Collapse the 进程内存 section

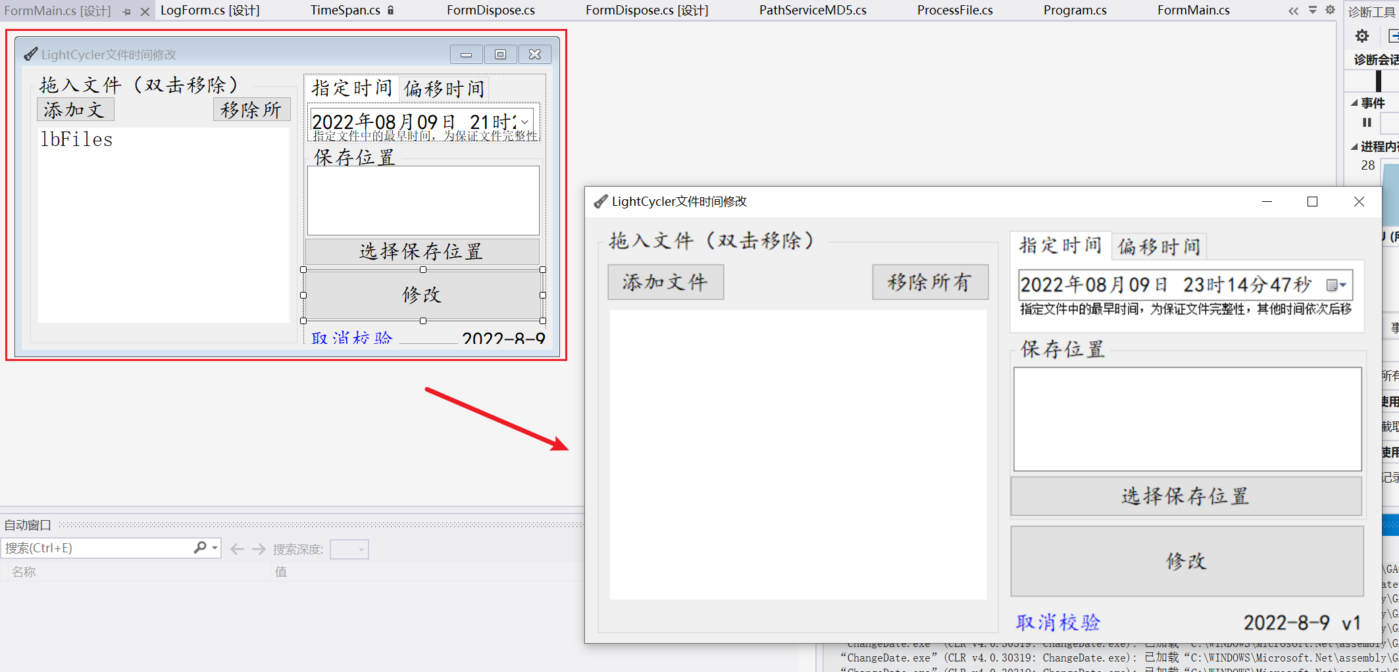click(1354, 147)
